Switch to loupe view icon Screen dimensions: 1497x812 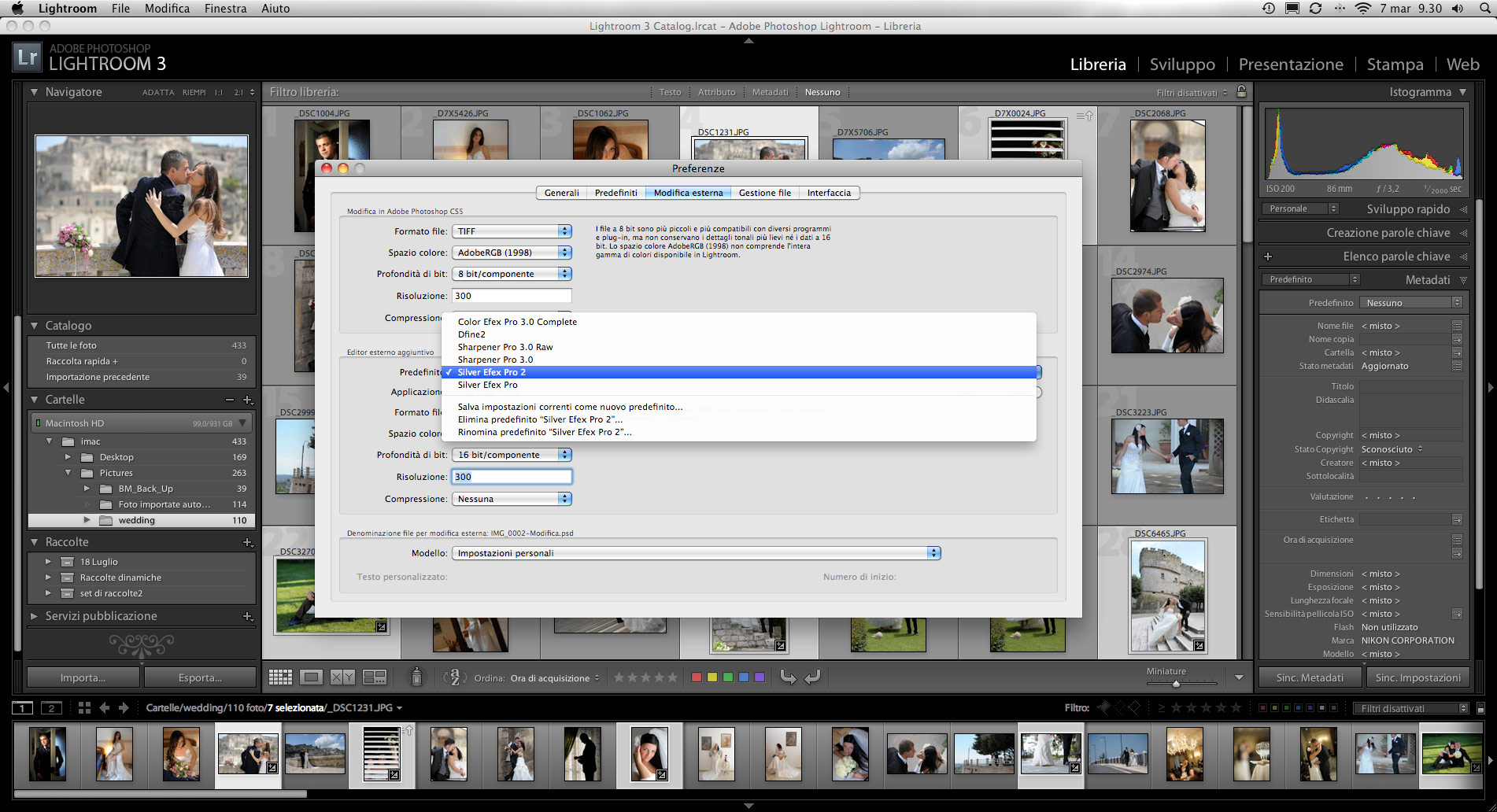(312, 677)
